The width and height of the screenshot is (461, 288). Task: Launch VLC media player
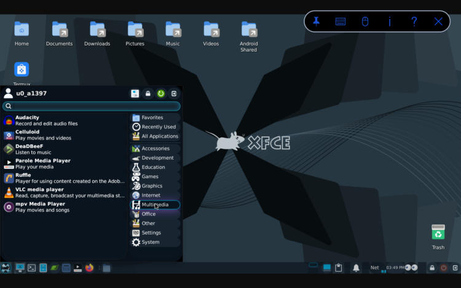[65, 192]
